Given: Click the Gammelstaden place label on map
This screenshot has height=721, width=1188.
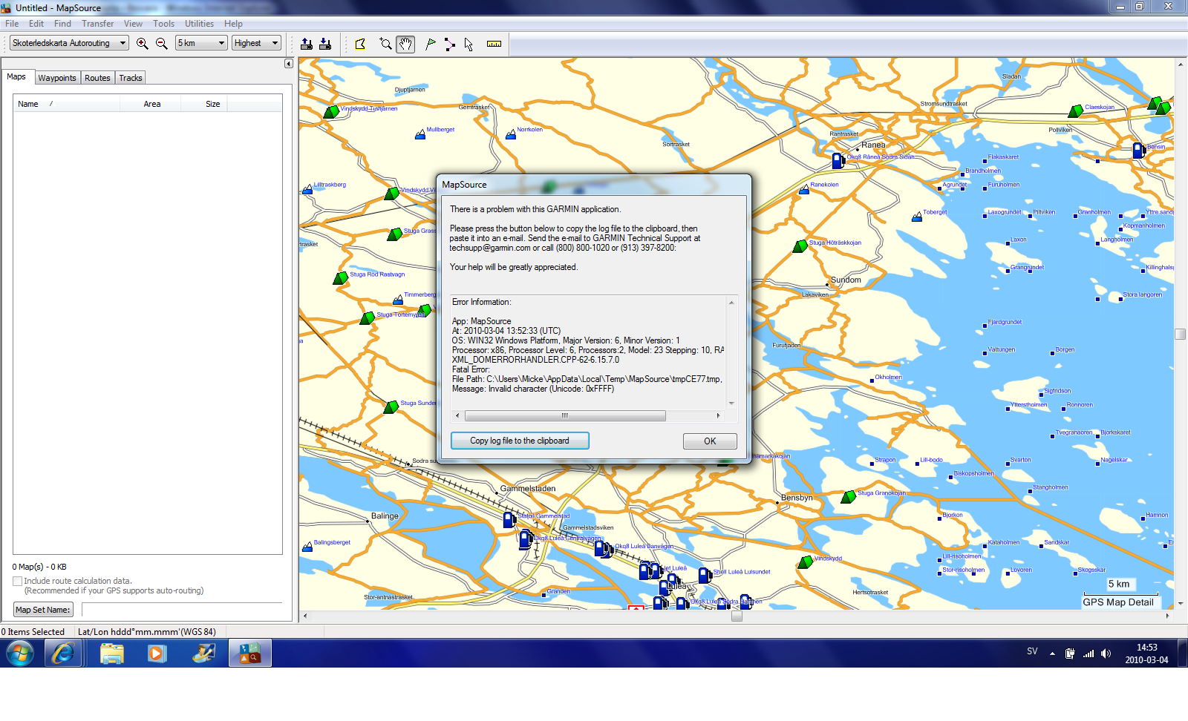Looking at the screenshot, I should point(528,488).
